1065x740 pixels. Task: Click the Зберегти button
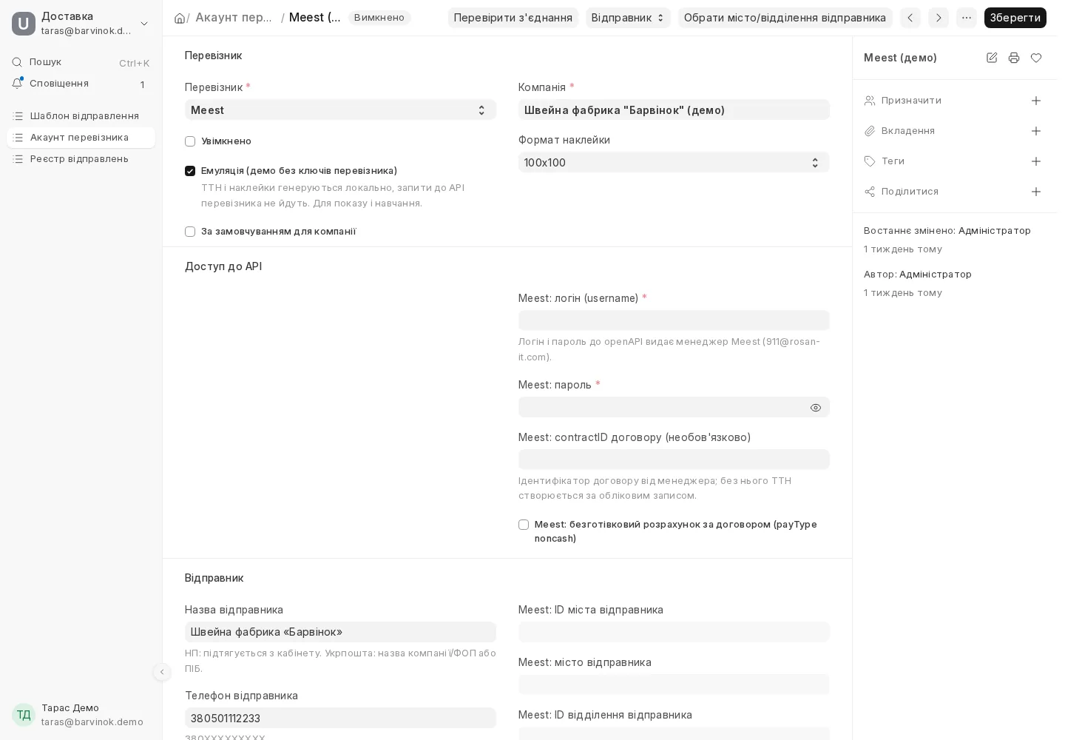(1015, 18)
